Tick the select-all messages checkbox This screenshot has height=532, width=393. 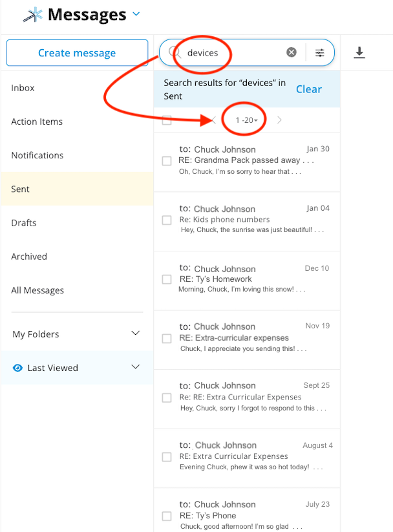pos(167,120)
